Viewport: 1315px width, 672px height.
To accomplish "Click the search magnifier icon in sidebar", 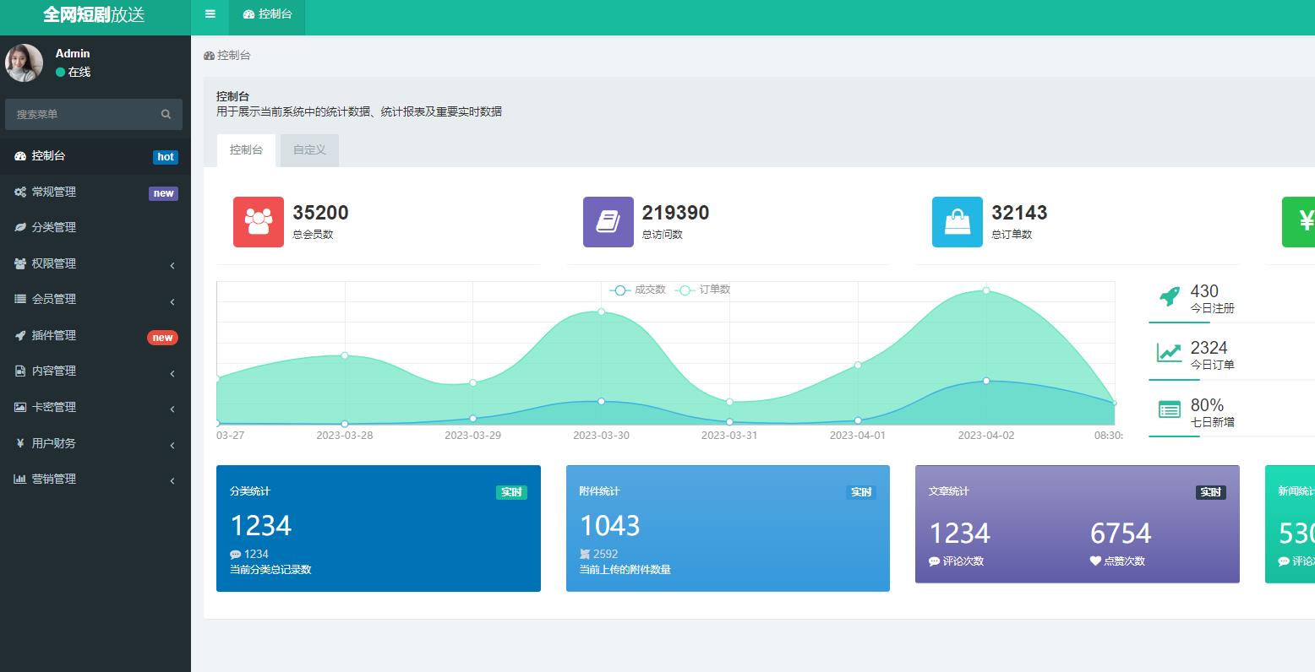I will click(166, 114).
